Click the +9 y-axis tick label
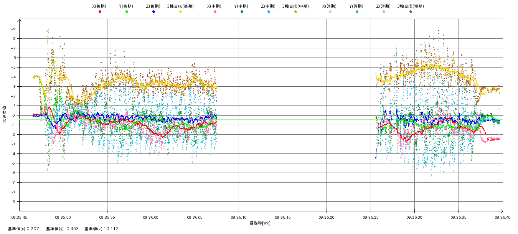 pyautogui.click(x=13, y=29)
